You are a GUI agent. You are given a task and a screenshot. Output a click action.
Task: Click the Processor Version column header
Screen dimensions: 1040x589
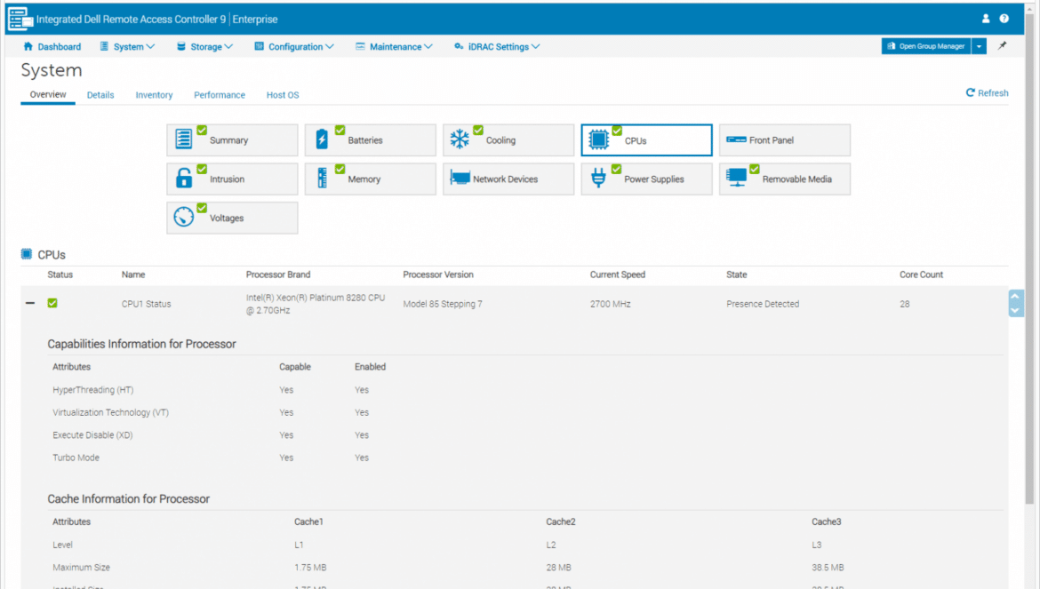click(437, 275)
